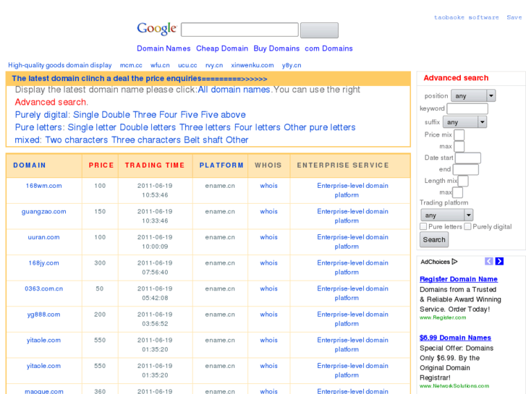This screenshot has width=526, height=394.
Task: Open the Trading platform dropdown
Action: 446,215
